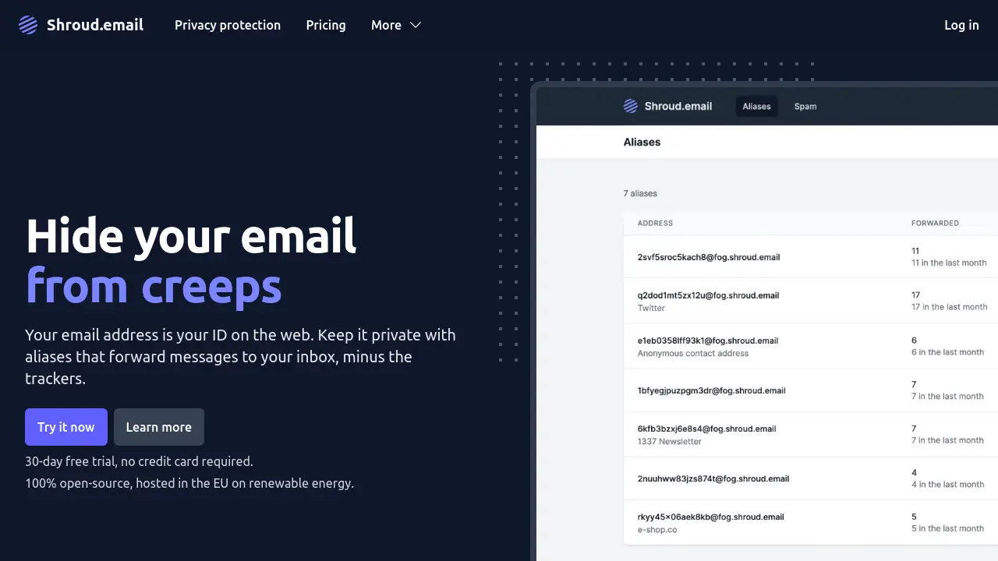Screen dimensions: 998x561
Task: Click the Aliases heading in the preview
Action: click(x=642, y=142)
